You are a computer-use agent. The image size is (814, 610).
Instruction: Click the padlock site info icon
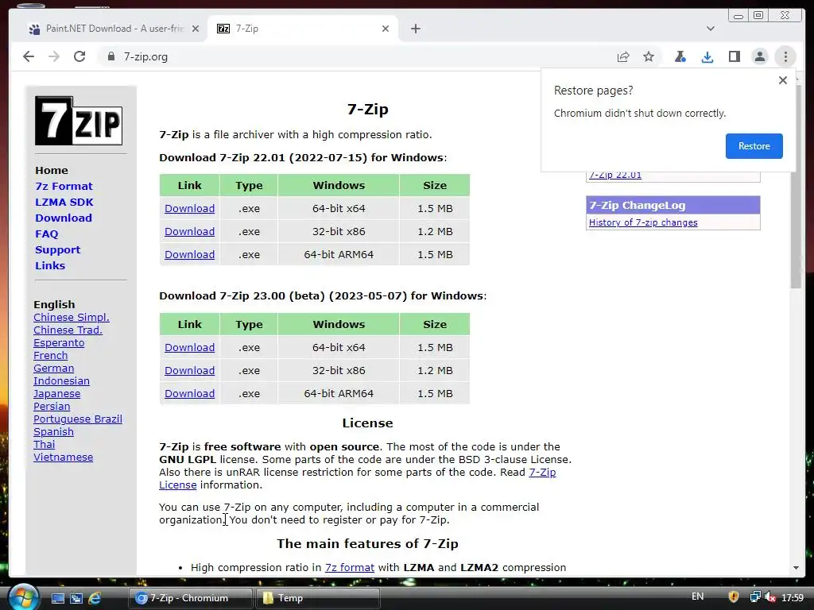click(x=110, y=56)
